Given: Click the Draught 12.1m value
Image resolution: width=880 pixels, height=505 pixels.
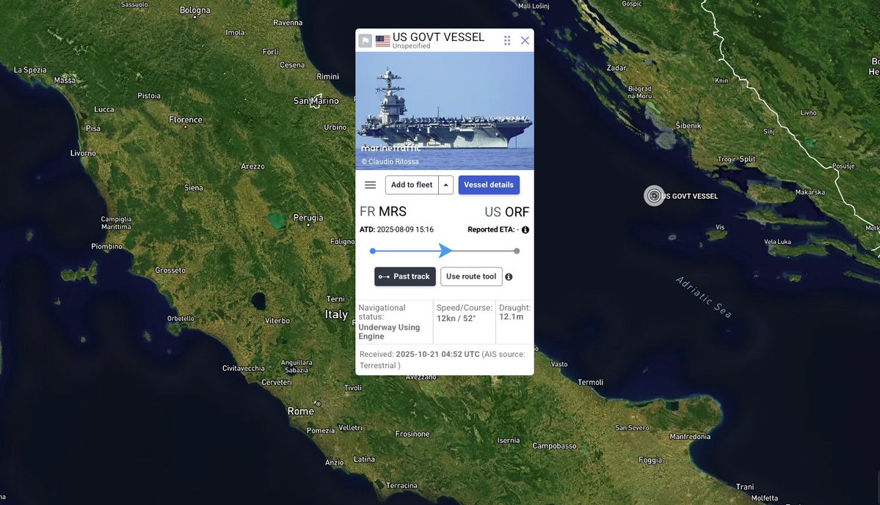Looking at the screenshot, I should [512, 317].
